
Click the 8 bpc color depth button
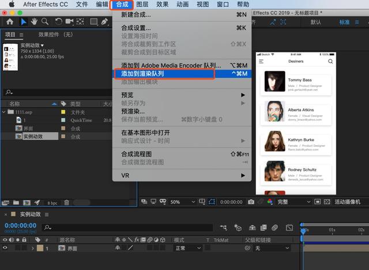point(52,203)
